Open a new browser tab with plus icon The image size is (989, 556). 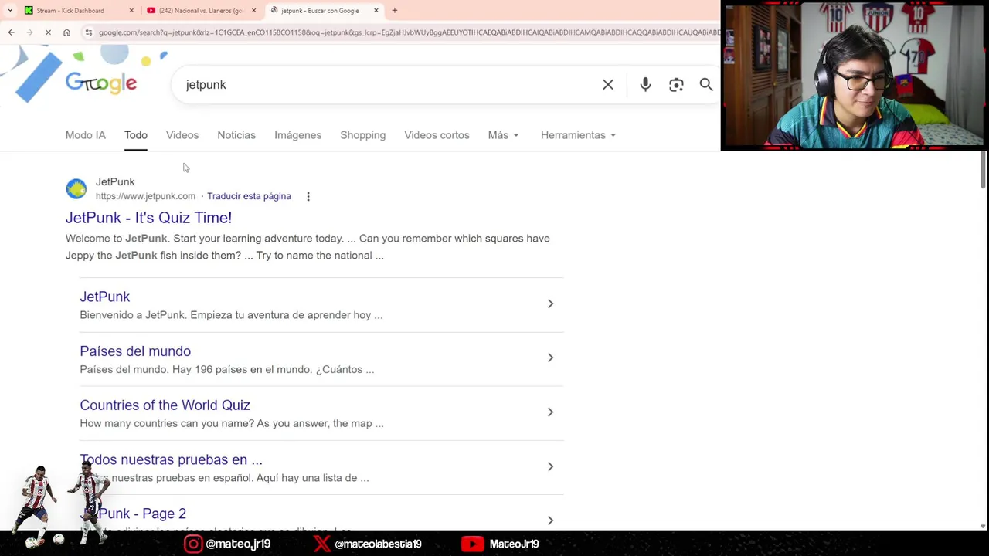[x=394, y=11]
